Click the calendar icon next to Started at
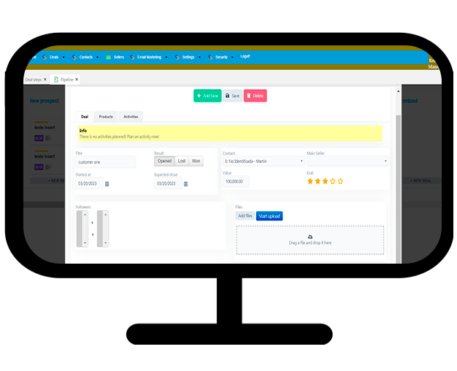This screenshot has height=371, width=457. tap(107, 184)
